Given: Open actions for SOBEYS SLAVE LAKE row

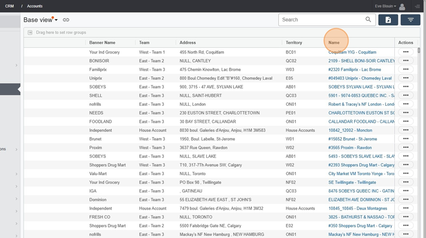Looking at the screenshot, I should point(406,156).
